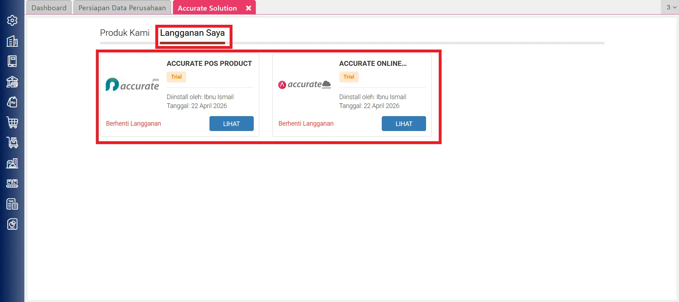The width and height of the screenshot is (679, 302).
Task: Open the Tax calculator icon
Action: 12,204
